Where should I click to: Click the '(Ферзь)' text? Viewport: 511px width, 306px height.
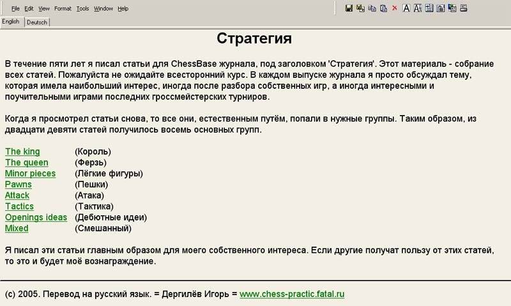pos(91,162)
